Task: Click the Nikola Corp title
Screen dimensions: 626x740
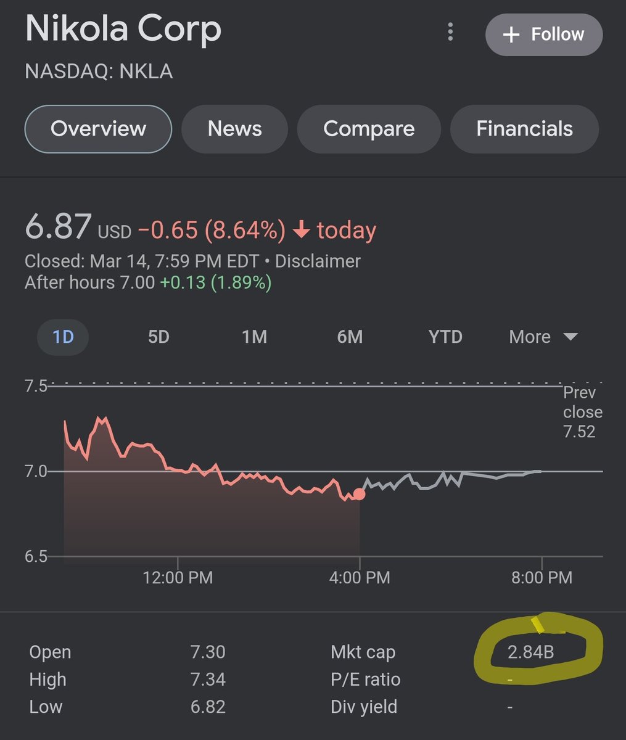Action: (x=123, y=30)
